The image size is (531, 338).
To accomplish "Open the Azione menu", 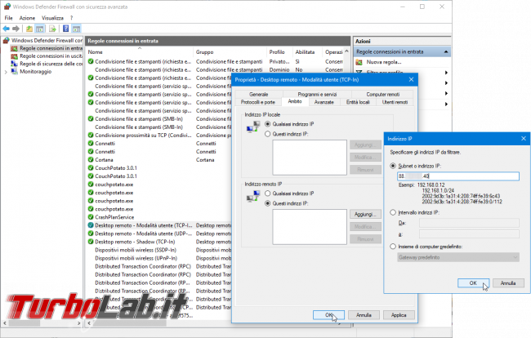I will click(x=27, y=18).
